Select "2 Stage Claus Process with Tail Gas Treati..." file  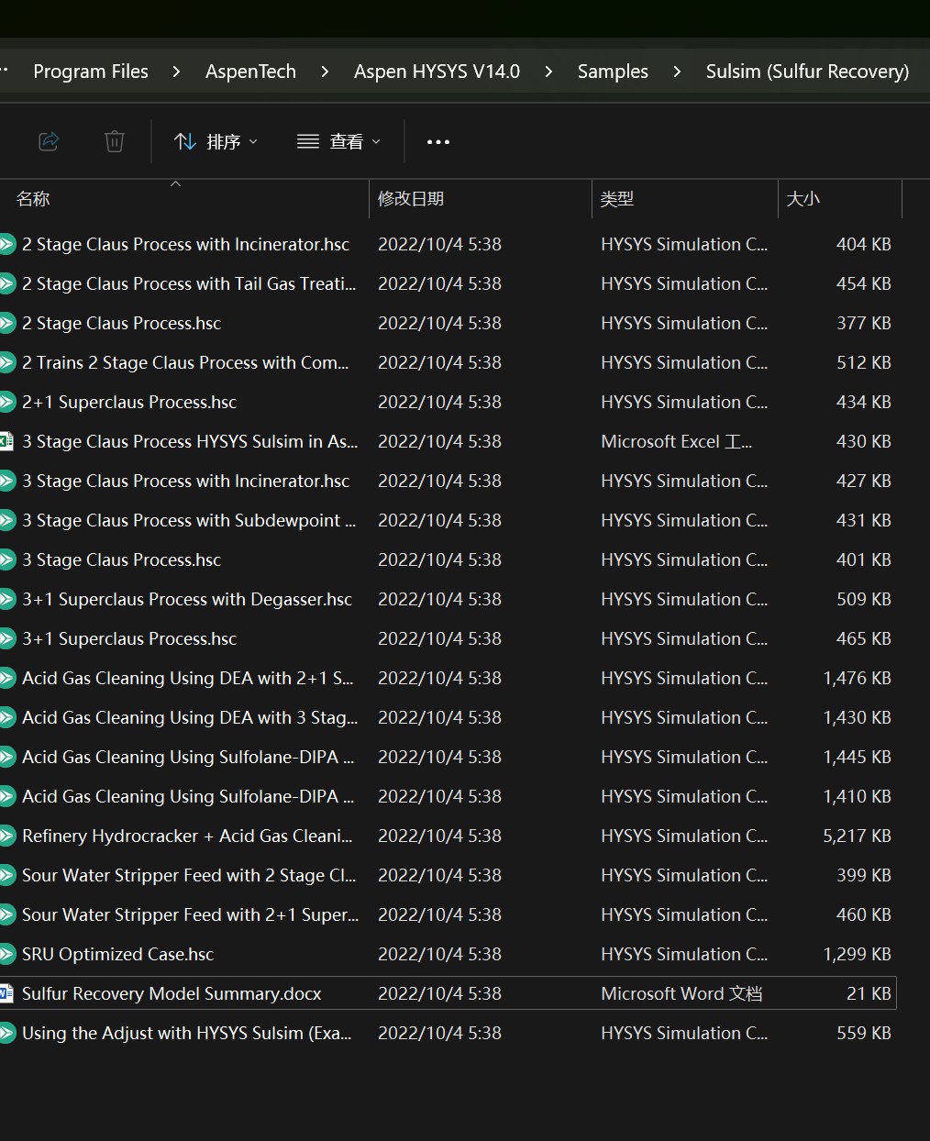coord(189,283)
